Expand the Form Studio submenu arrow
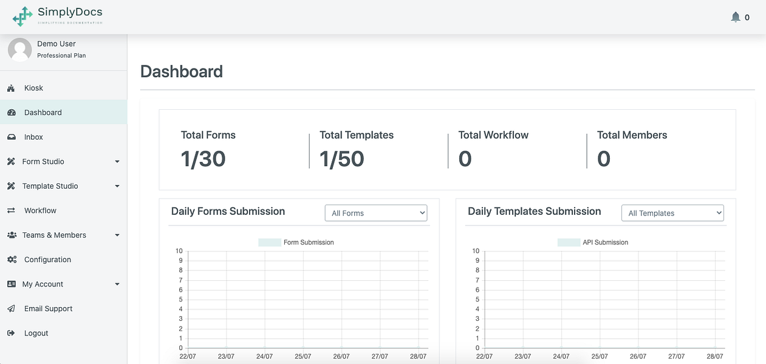 click(117, 162)
